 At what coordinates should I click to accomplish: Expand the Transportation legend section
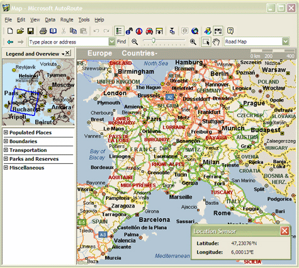6,150
